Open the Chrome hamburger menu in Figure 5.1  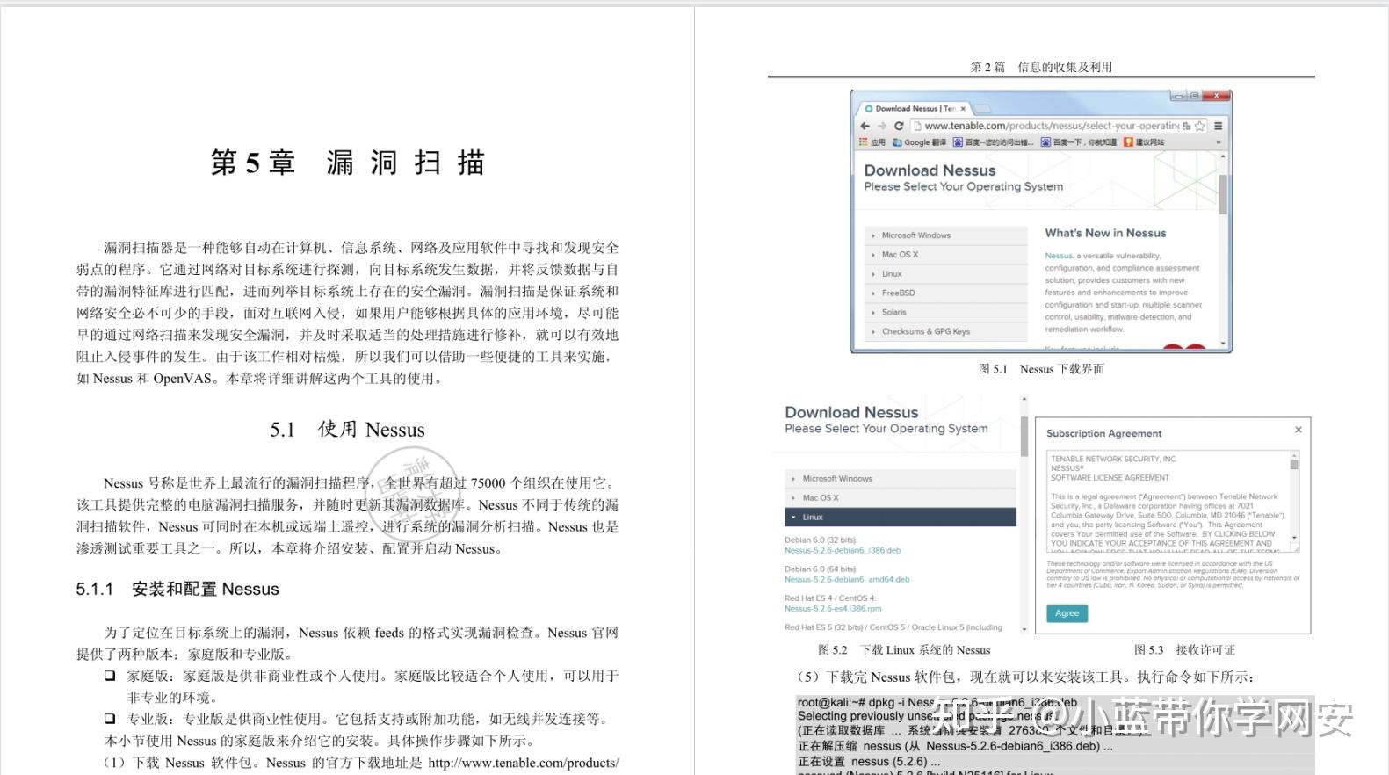click(1218, 126)
